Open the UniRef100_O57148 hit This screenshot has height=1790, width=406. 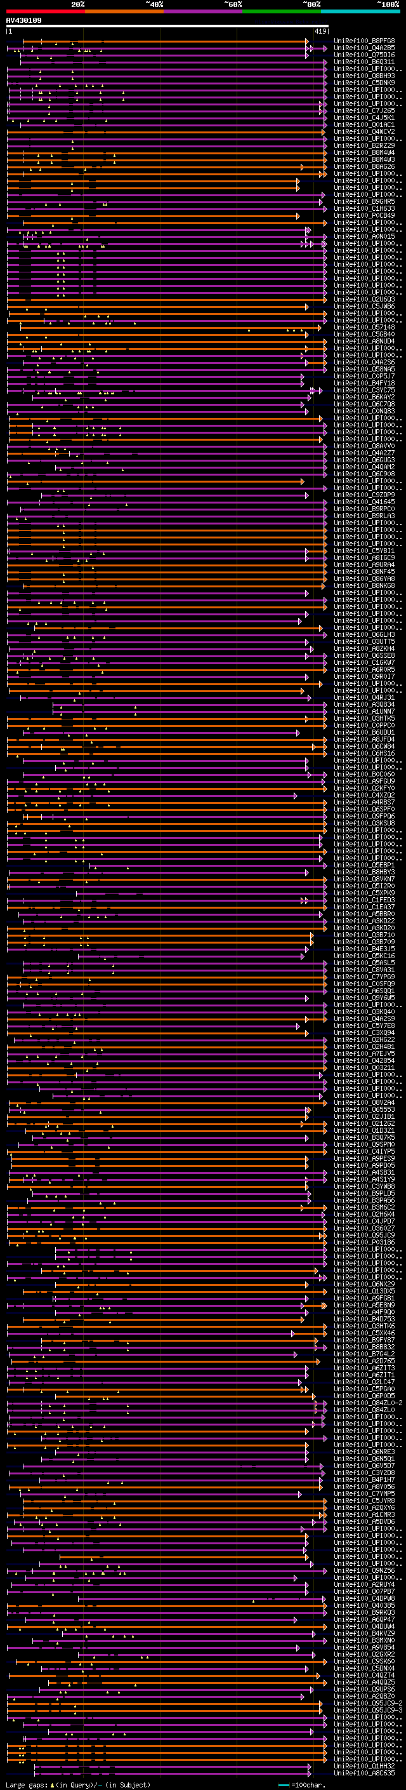click(x=364, y=327)
